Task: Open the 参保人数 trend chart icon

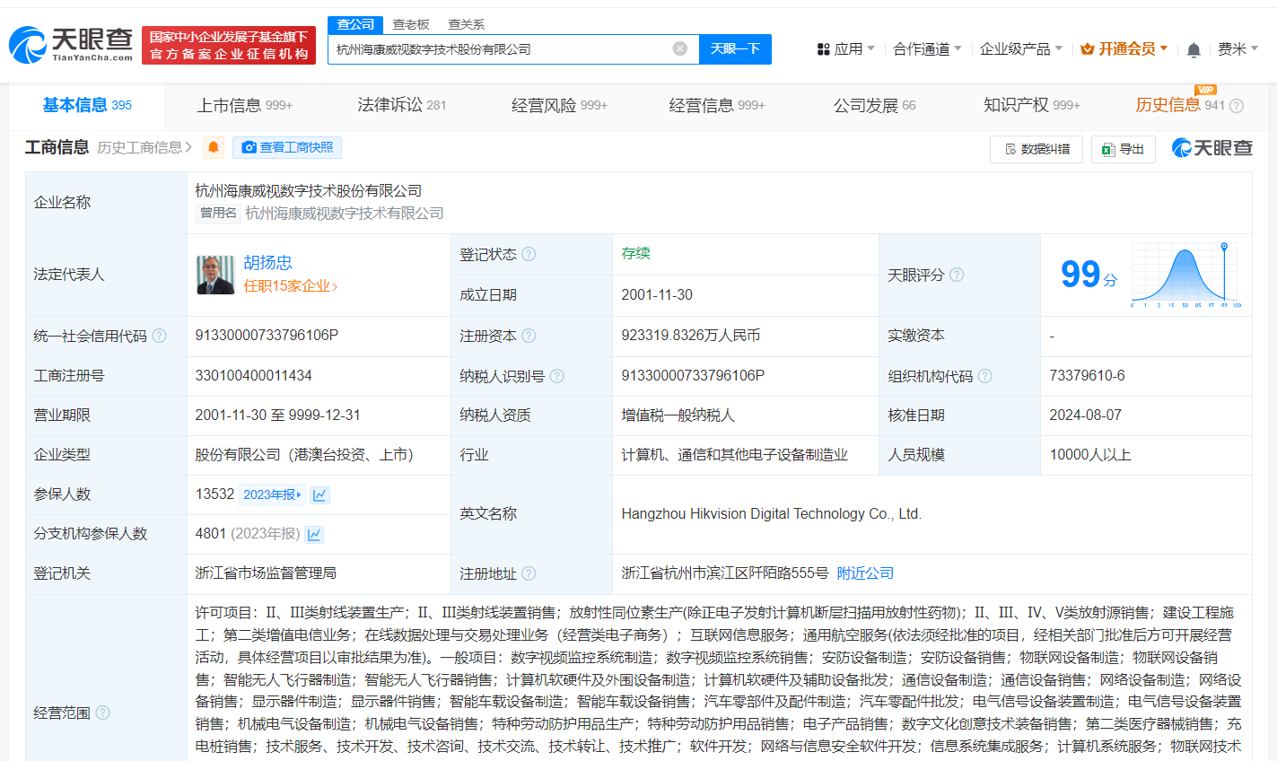Action: click(320, 494)
